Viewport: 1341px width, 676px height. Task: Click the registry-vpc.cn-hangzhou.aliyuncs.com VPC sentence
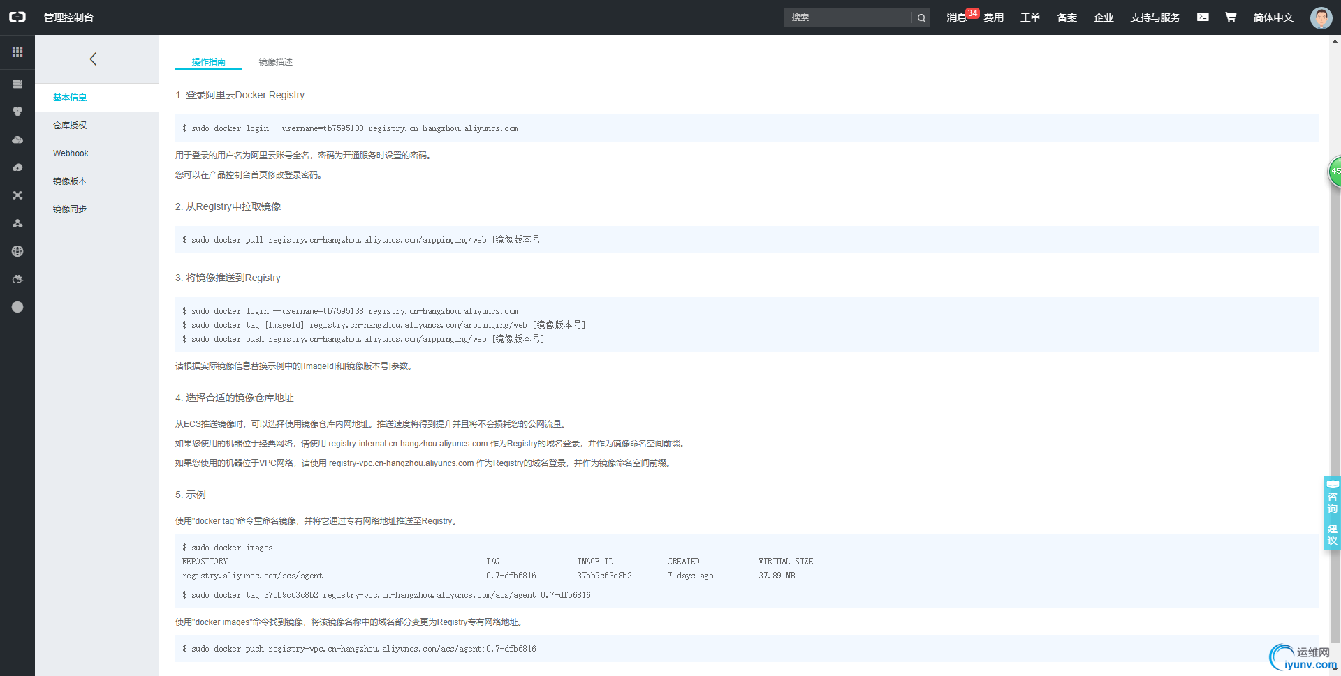coord(424,463)
